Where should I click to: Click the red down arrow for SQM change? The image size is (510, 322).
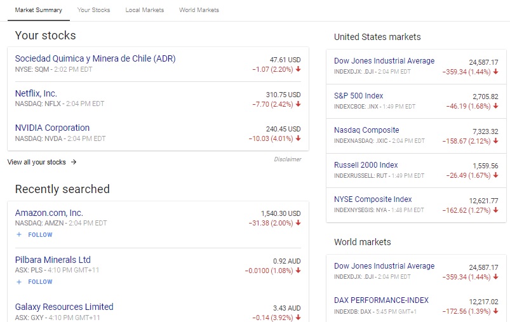pos(299,69)
